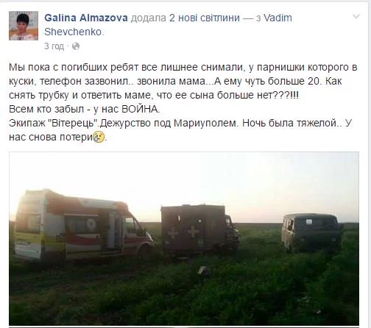371x328 pixels.
Task: Open the Galina Almazova profile link
Action: [x=86, y=18]
